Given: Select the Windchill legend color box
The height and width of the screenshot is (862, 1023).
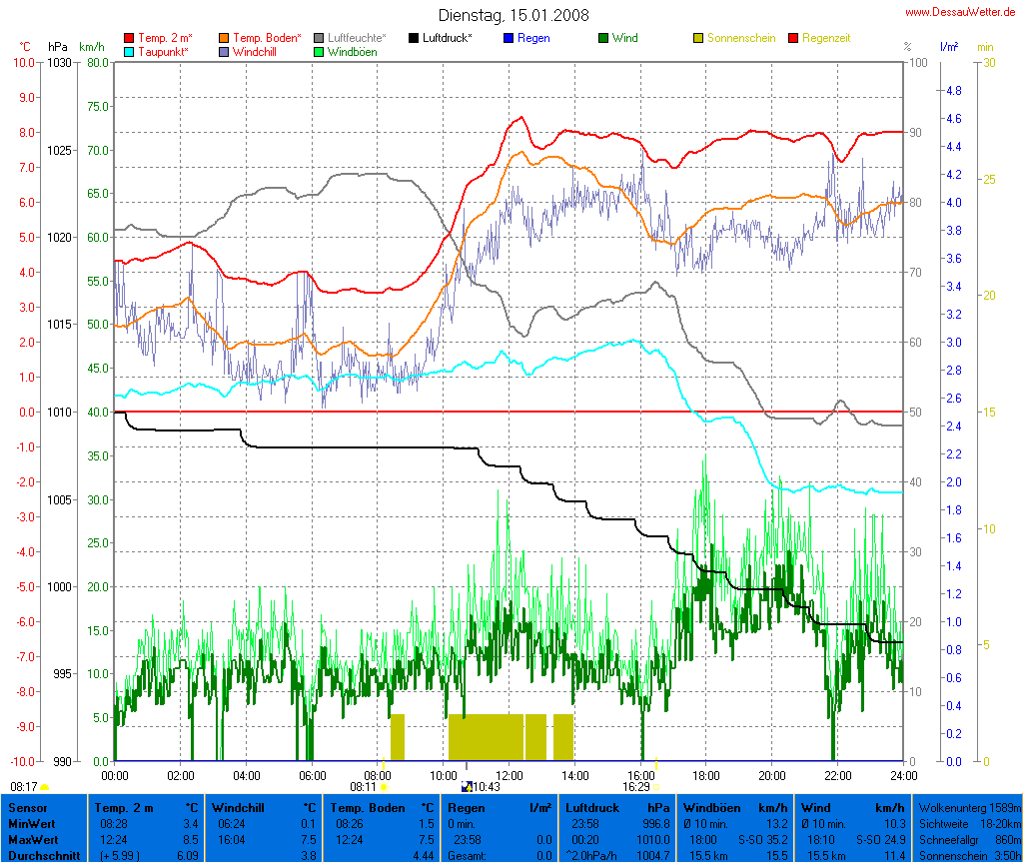Looking at the screenshot, I should (224, 51).
